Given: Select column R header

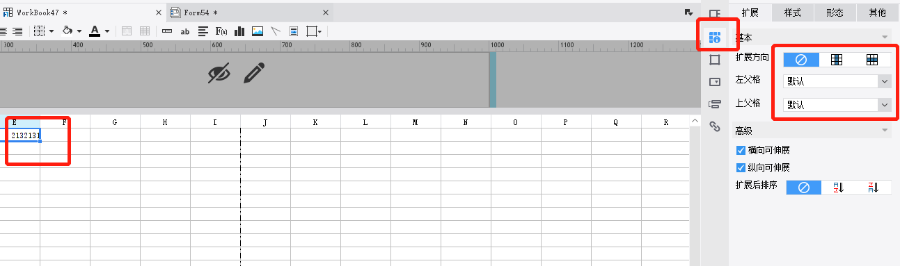Looking at the screenshot, I should point(666,122).
